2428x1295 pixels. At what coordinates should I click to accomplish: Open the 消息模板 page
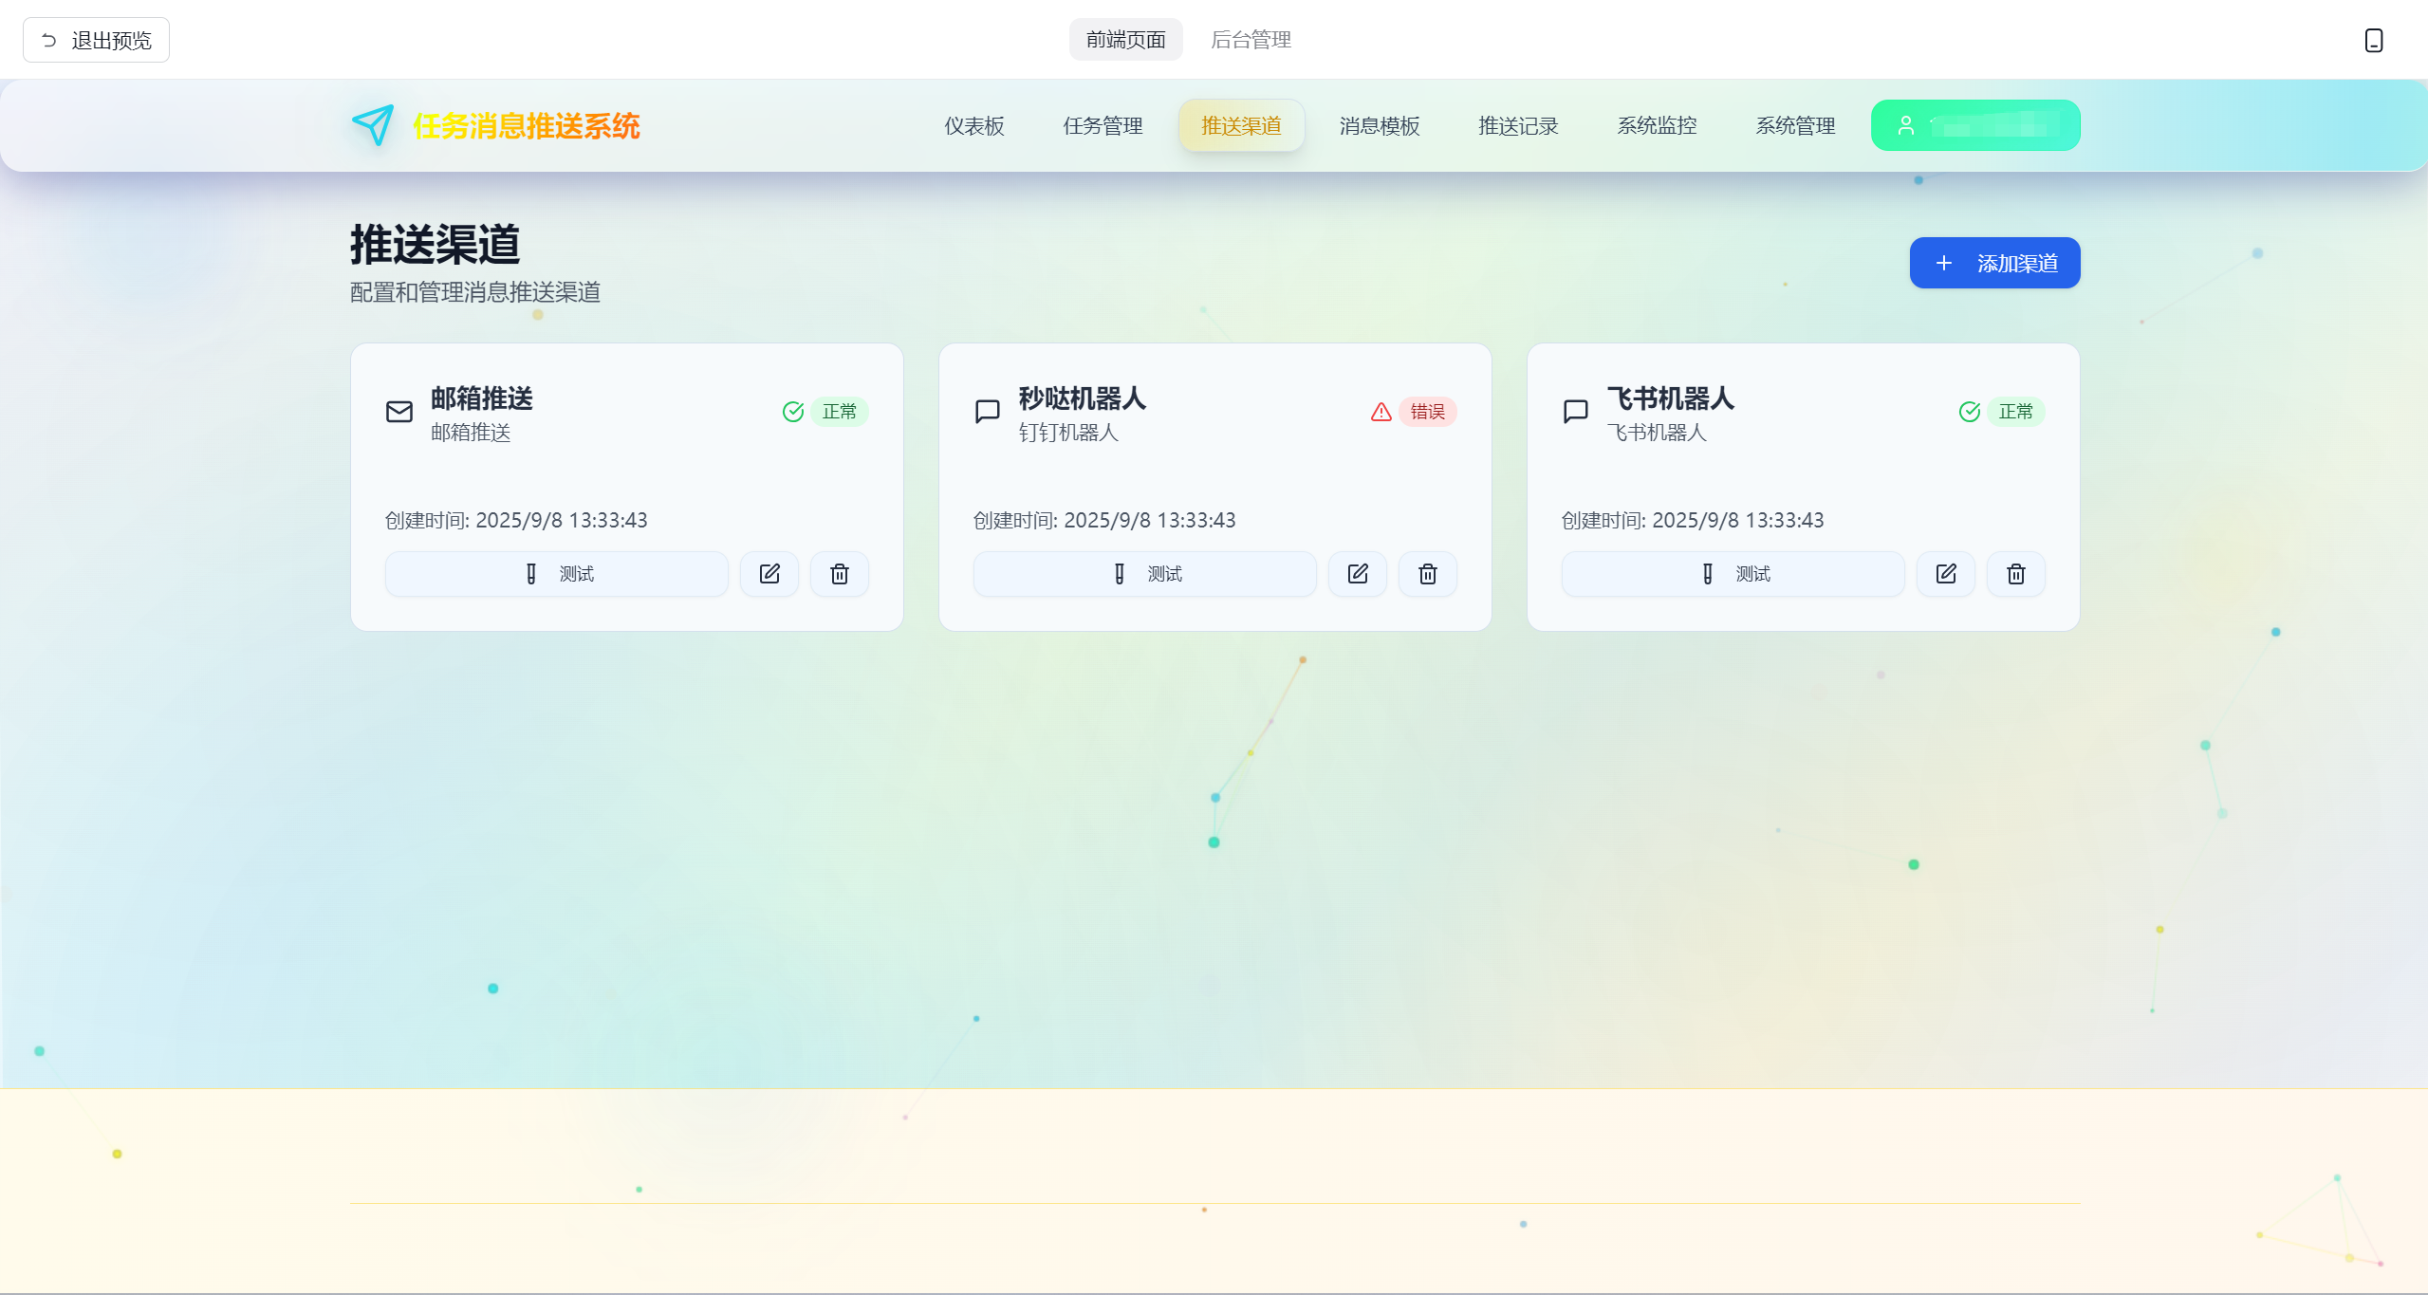[1380, 125]
